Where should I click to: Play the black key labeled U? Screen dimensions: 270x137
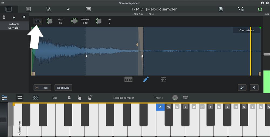point(244,115)
